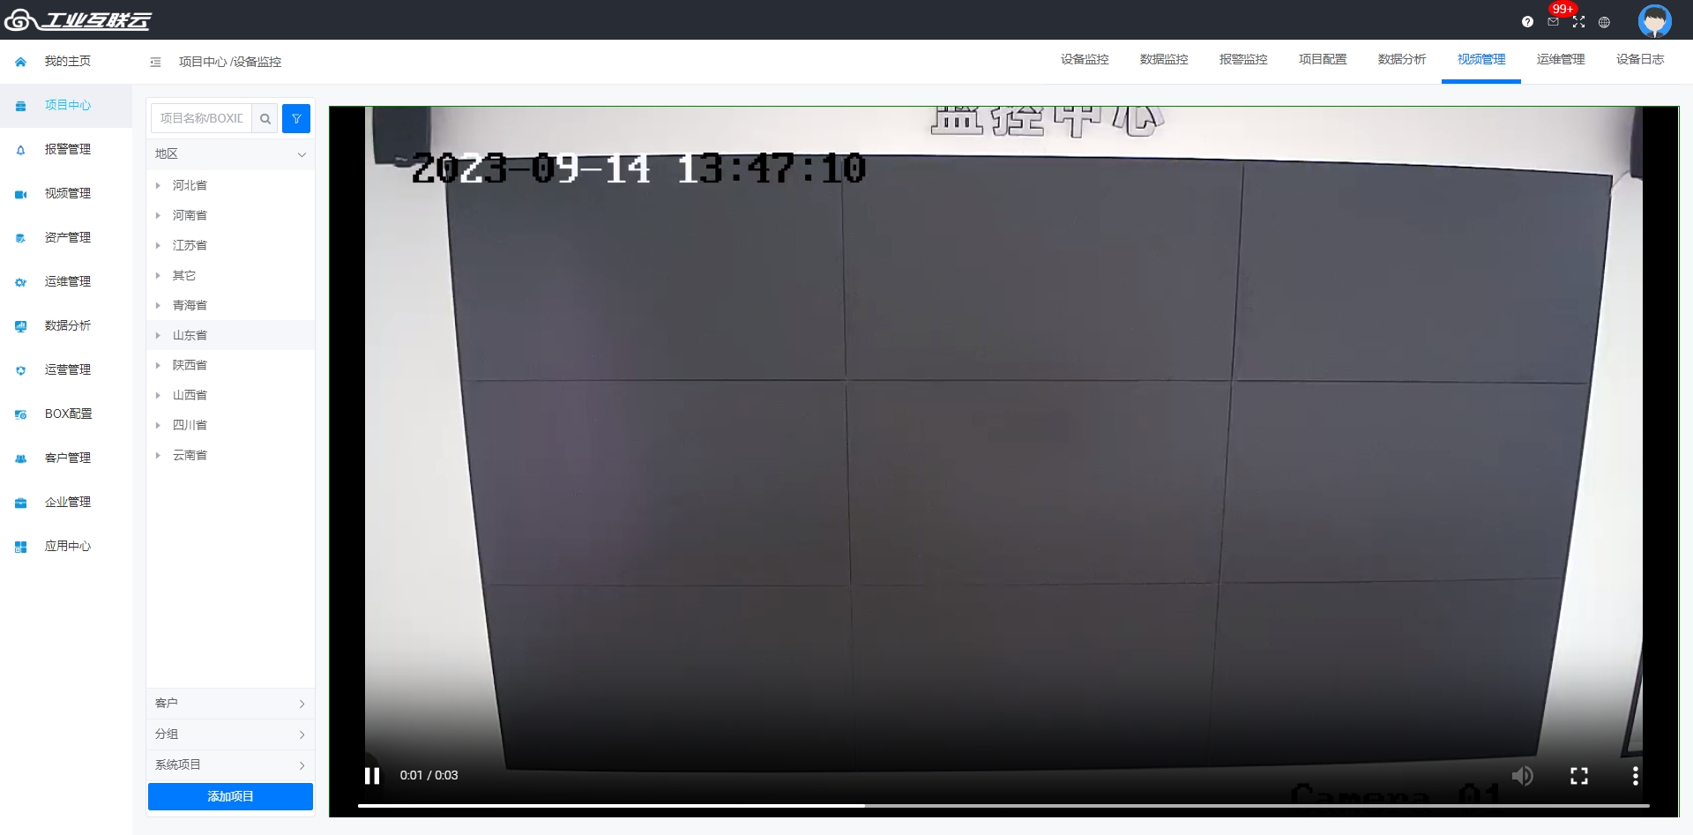This screenshot has width=1693, height=835.
Task: Focus the 项目名称/BOXID search field
Action: pyautogui.click(x=201, y=118)
